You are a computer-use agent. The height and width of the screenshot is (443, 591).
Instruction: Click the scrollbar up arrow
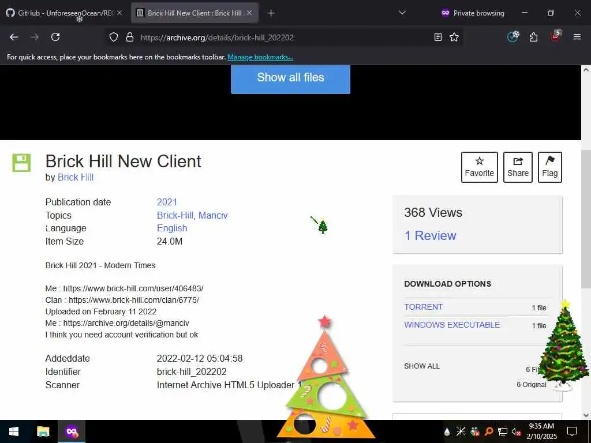tap(586, 70)
